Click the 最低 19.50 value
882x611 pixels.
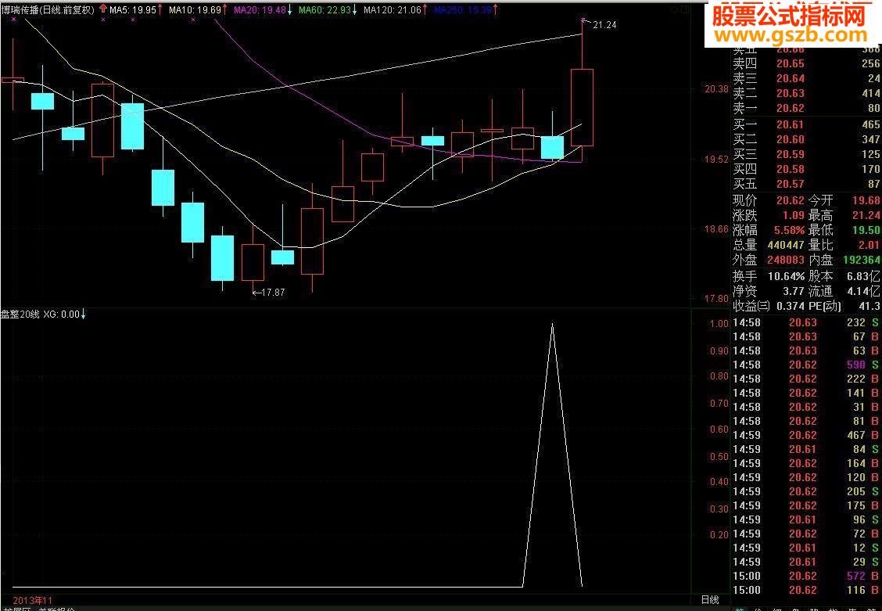[867, 230]
